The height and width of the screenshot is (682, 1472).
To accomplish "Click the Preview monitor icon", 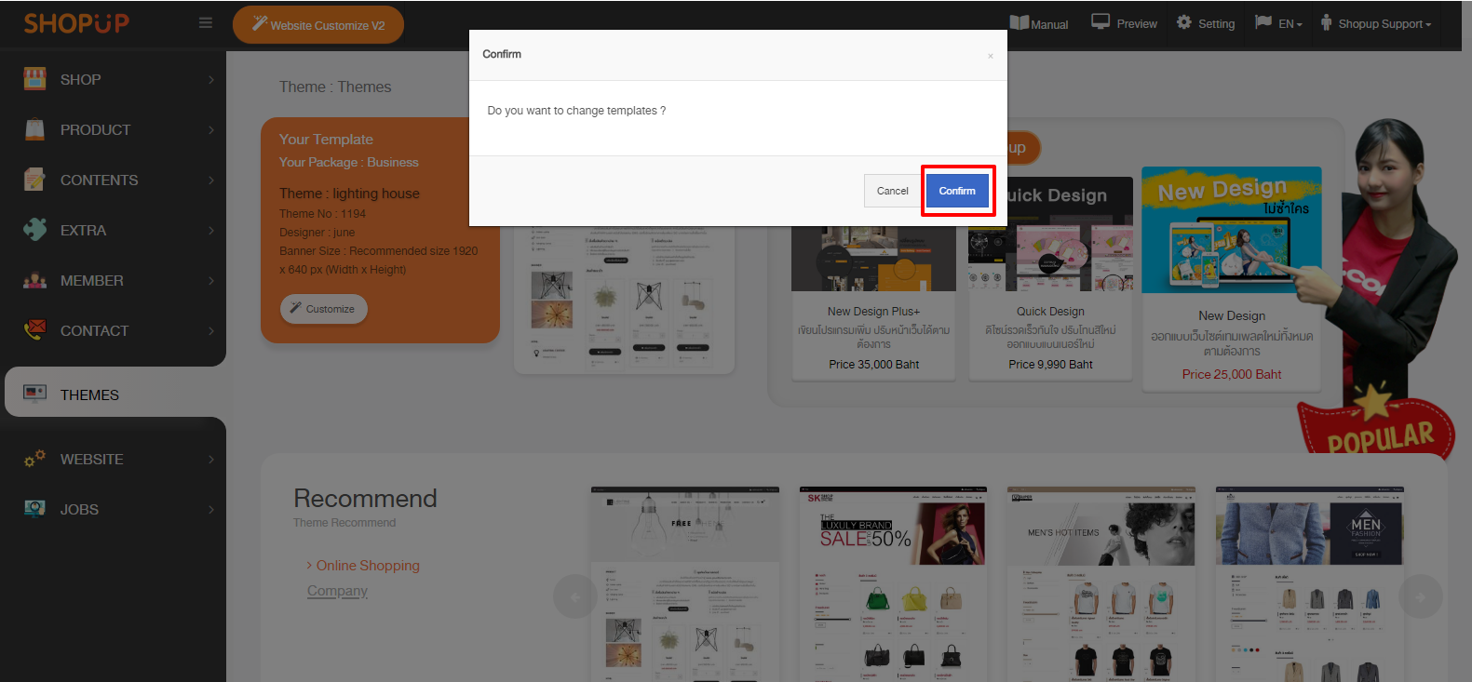I will click(x=1101, y=22).
